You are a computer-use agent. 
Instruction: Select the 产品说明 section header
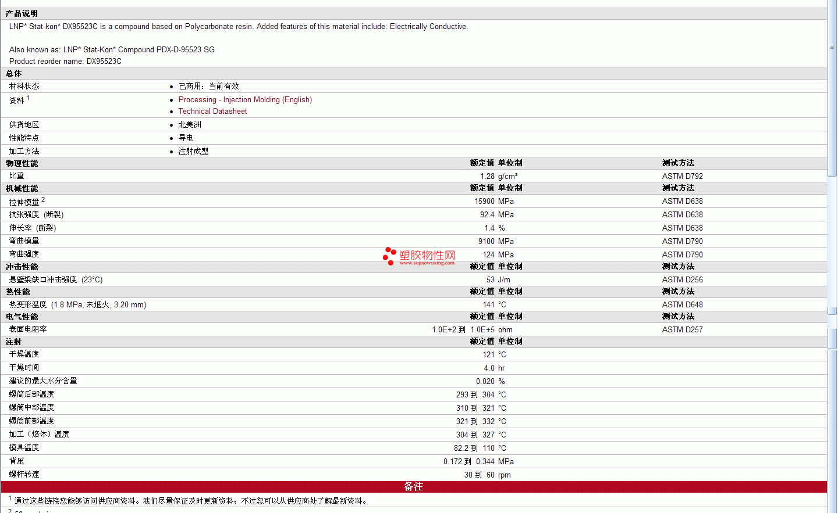[x=22, y=13]
